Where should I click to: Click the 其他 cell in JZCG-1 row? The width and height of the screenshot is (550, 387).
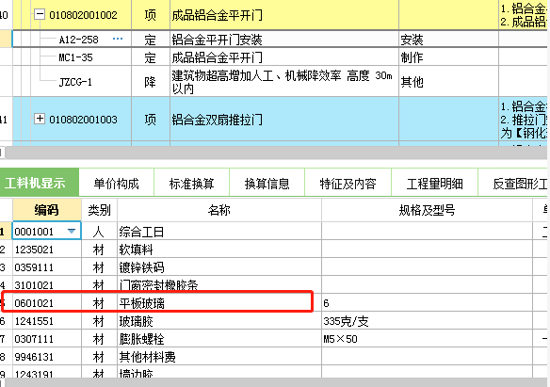tap(448, 82)
